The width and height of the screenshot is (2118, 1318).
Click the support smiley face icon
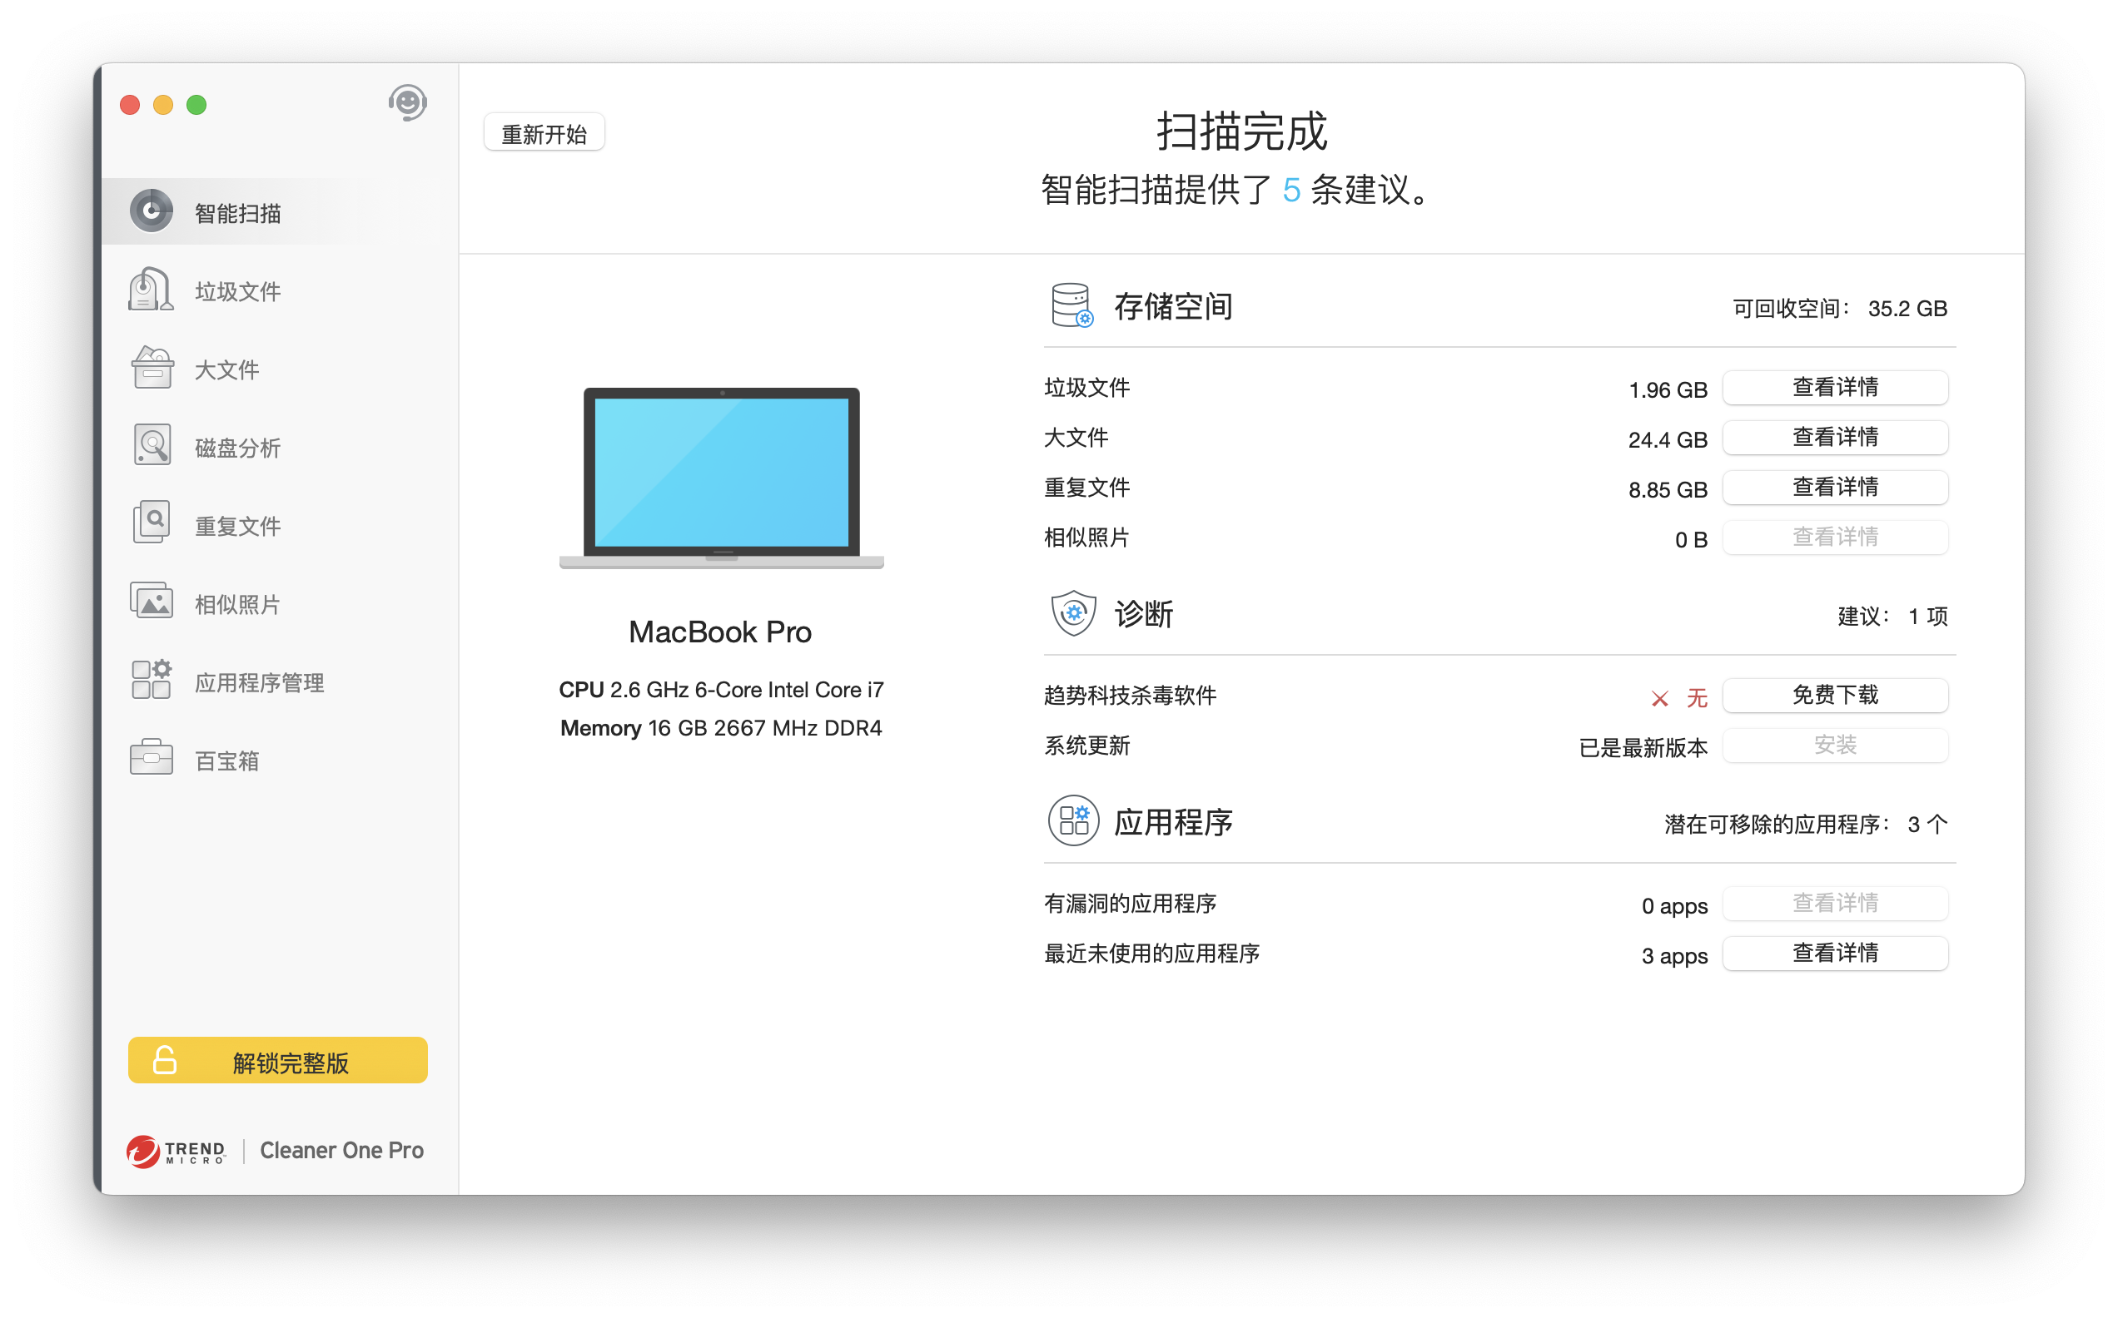[407, 103]
